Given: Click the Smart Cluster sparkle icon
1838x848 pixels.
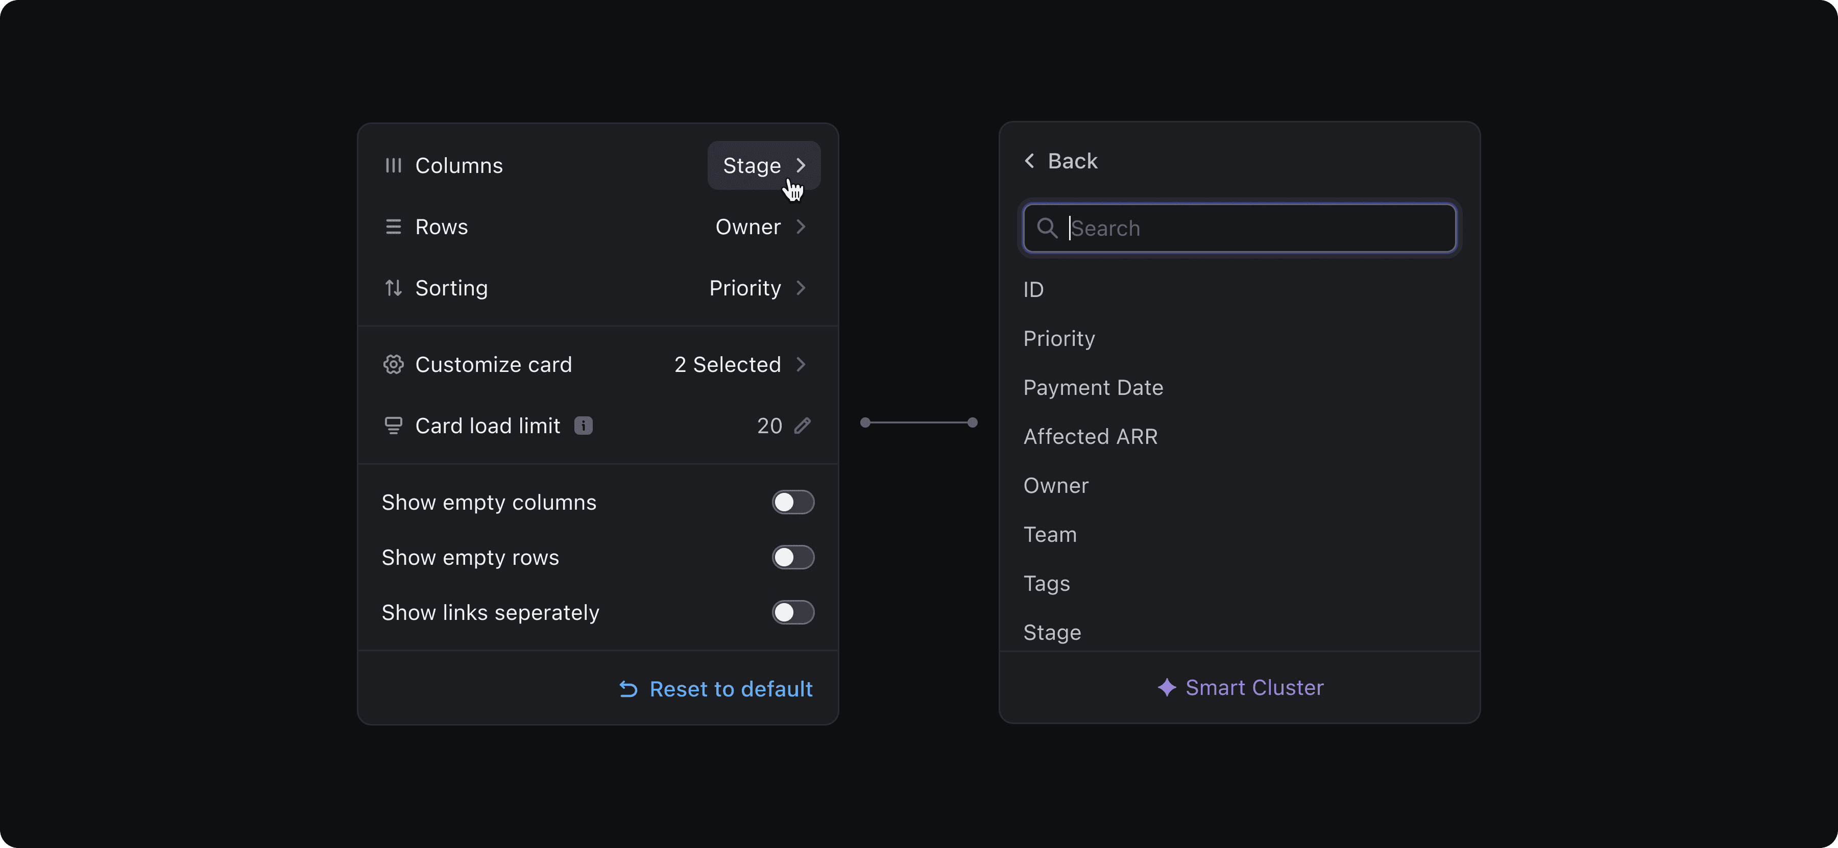Looking at the screenshot, I should click(x=1167, y=687).
